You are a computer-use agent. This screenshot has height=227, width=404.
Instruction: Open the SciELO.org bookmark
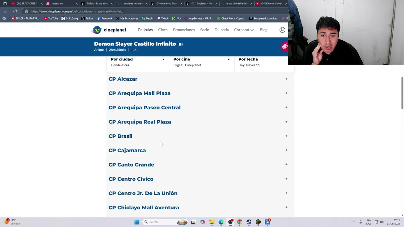[x=69, y=18]
